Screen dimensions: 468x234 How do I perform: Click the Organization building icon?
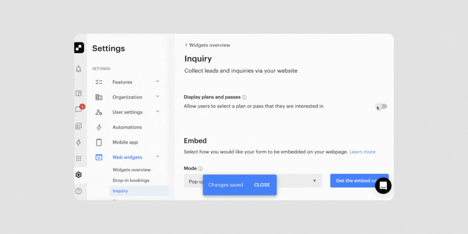pos(99,97)
